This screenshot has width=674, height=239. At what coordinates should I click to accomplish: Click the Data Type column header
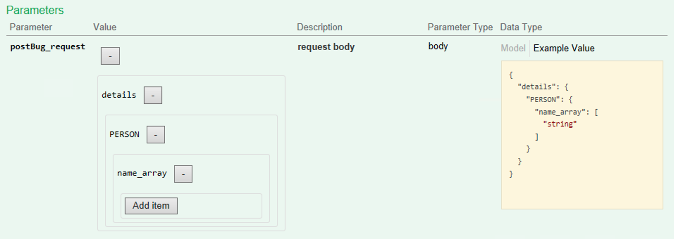pyautogui.click(x=521, y=27)
